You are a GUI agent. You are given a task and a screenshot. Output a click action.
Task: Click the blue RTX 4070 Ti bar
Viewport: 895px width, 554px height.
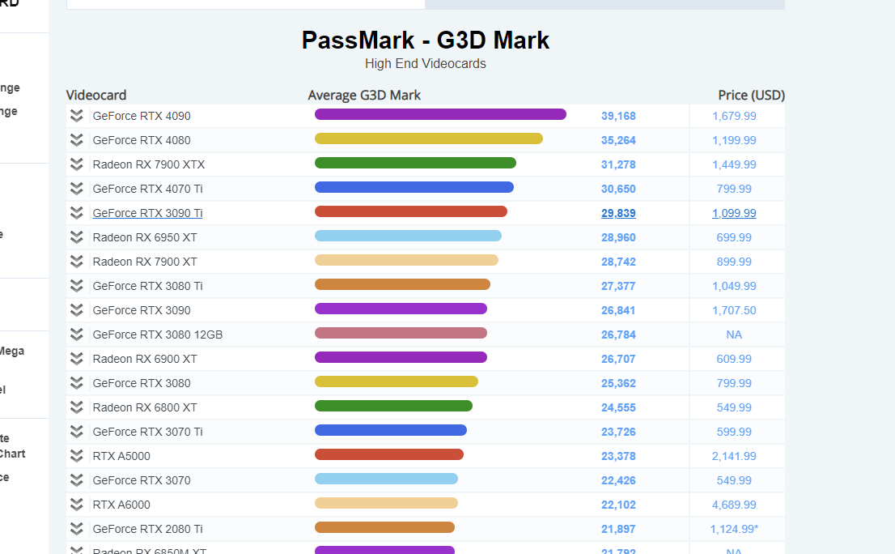click(414, 187)
